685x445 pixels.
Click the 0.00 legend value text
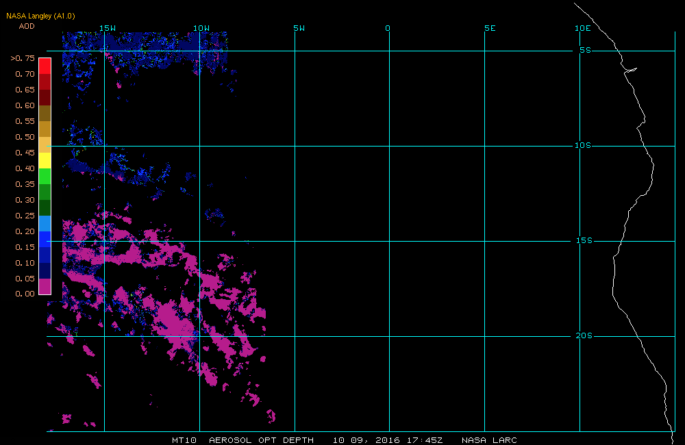coord(25,294)
